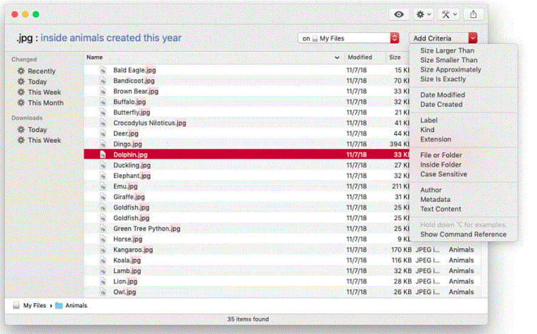Click Giraffe.jpg file icon
The image size is (537, 334).
coord(103,197)
